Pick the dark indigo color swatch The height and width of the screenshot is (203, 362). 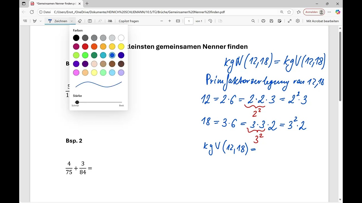point(121,55)
